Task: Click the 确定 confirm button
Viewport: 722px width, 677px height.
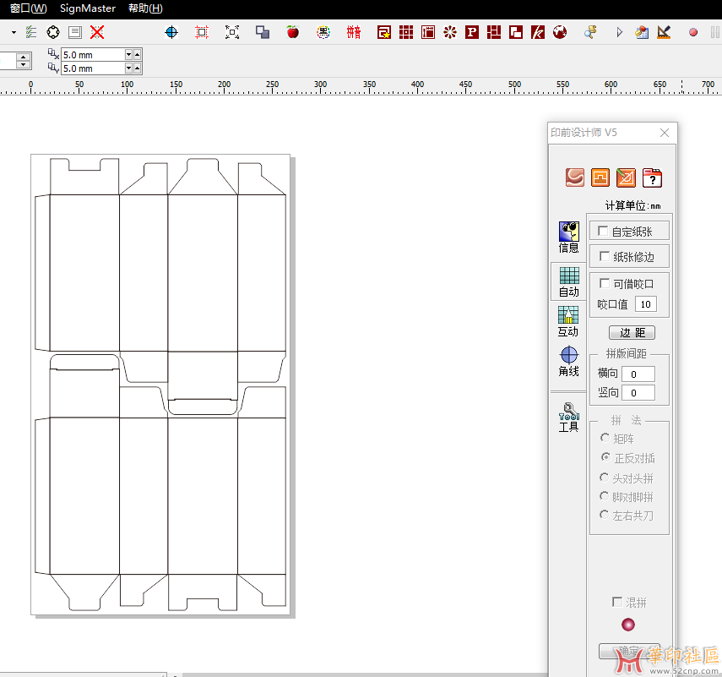Action: [629, 651]
